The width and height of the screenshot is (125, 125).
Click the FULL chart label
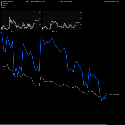pyautogui.click(x=54, y=31)
